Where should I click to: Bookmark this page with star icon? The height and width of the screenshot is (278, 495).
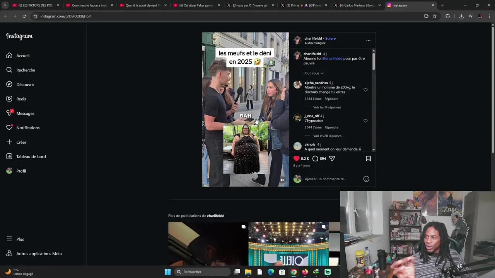[435, 16]
